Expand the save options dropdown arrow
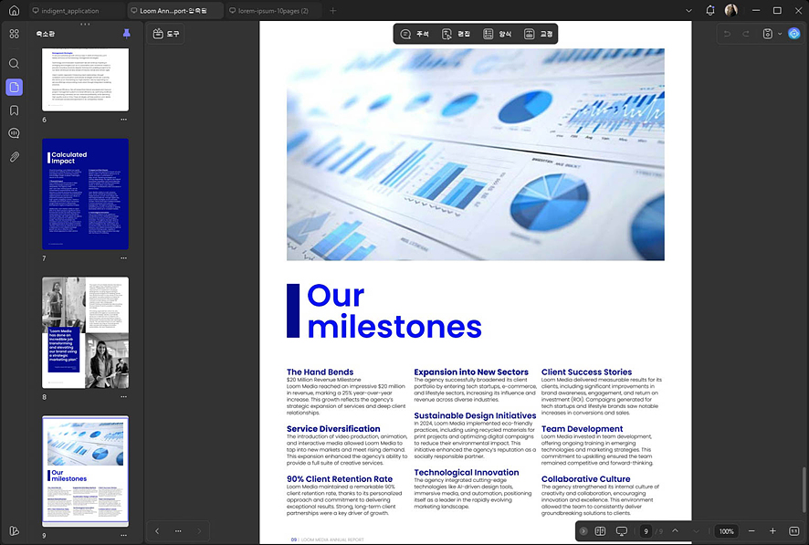 [x=780, y=34]
